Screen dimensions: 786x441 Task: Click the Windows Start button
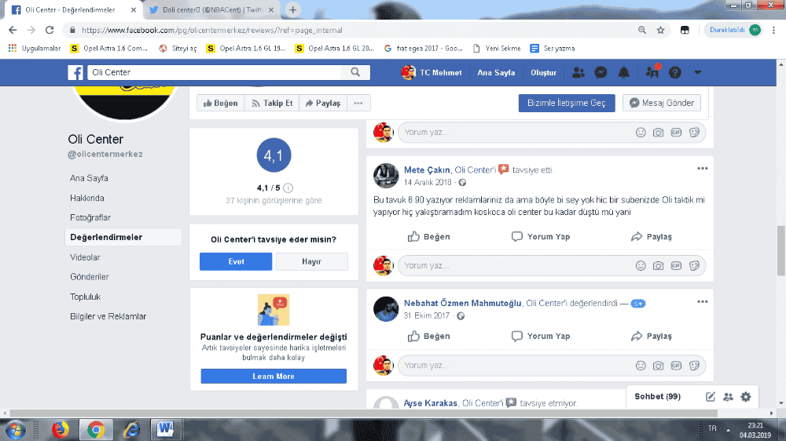[15, 430]
